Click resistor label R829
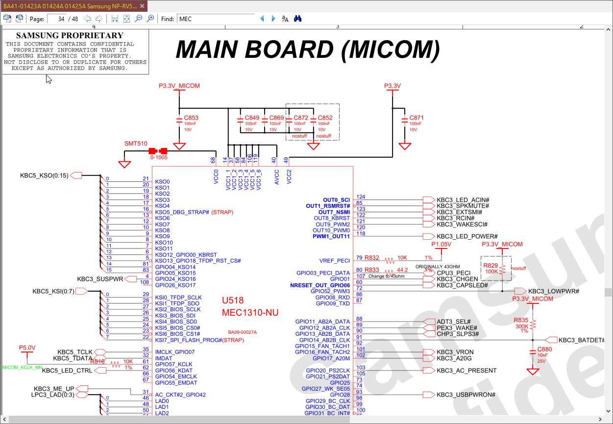Screen dimensions: 613x424 click(490, 265)
